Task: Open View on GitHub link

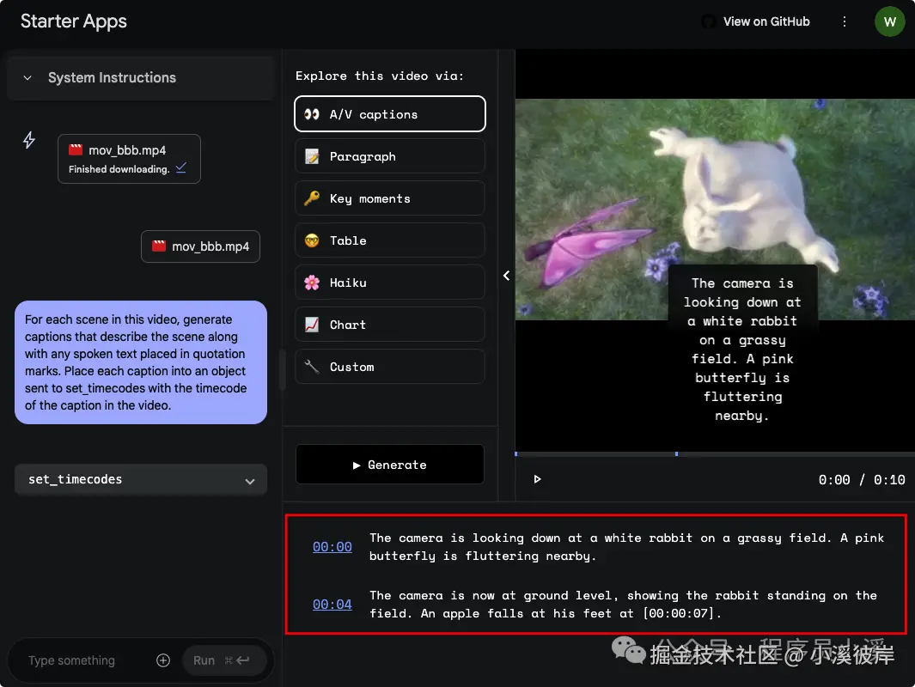Action: [766, 21]
